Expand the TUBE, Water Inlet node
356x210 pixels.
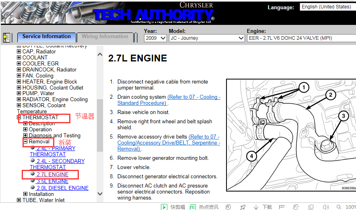[x=19, y=200]
